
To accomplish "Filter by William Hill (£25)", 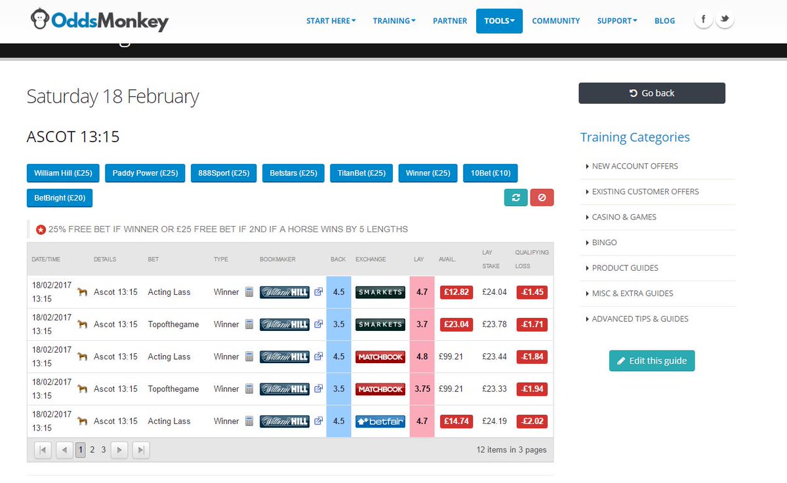I will point(63,173).
